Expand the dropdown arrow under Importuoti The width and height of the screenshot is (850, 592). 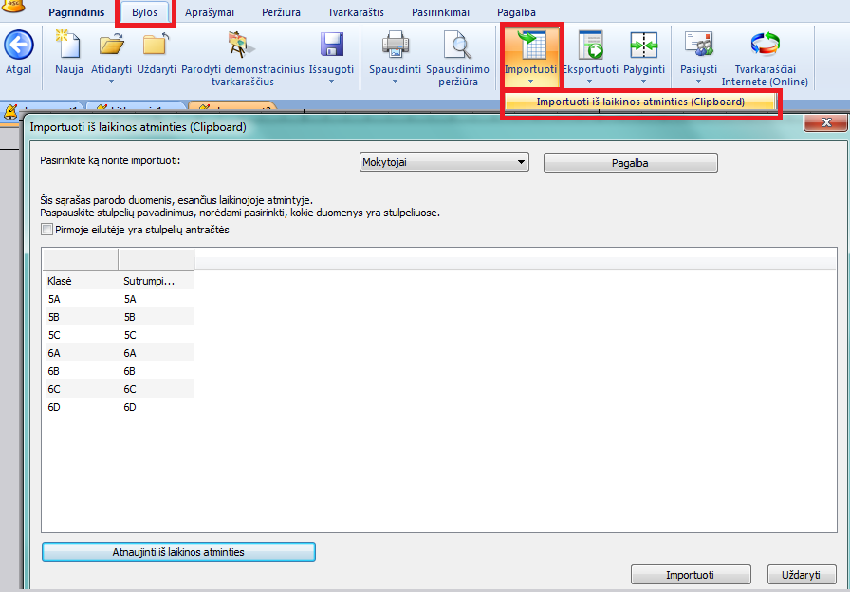[x=530, y=82]
